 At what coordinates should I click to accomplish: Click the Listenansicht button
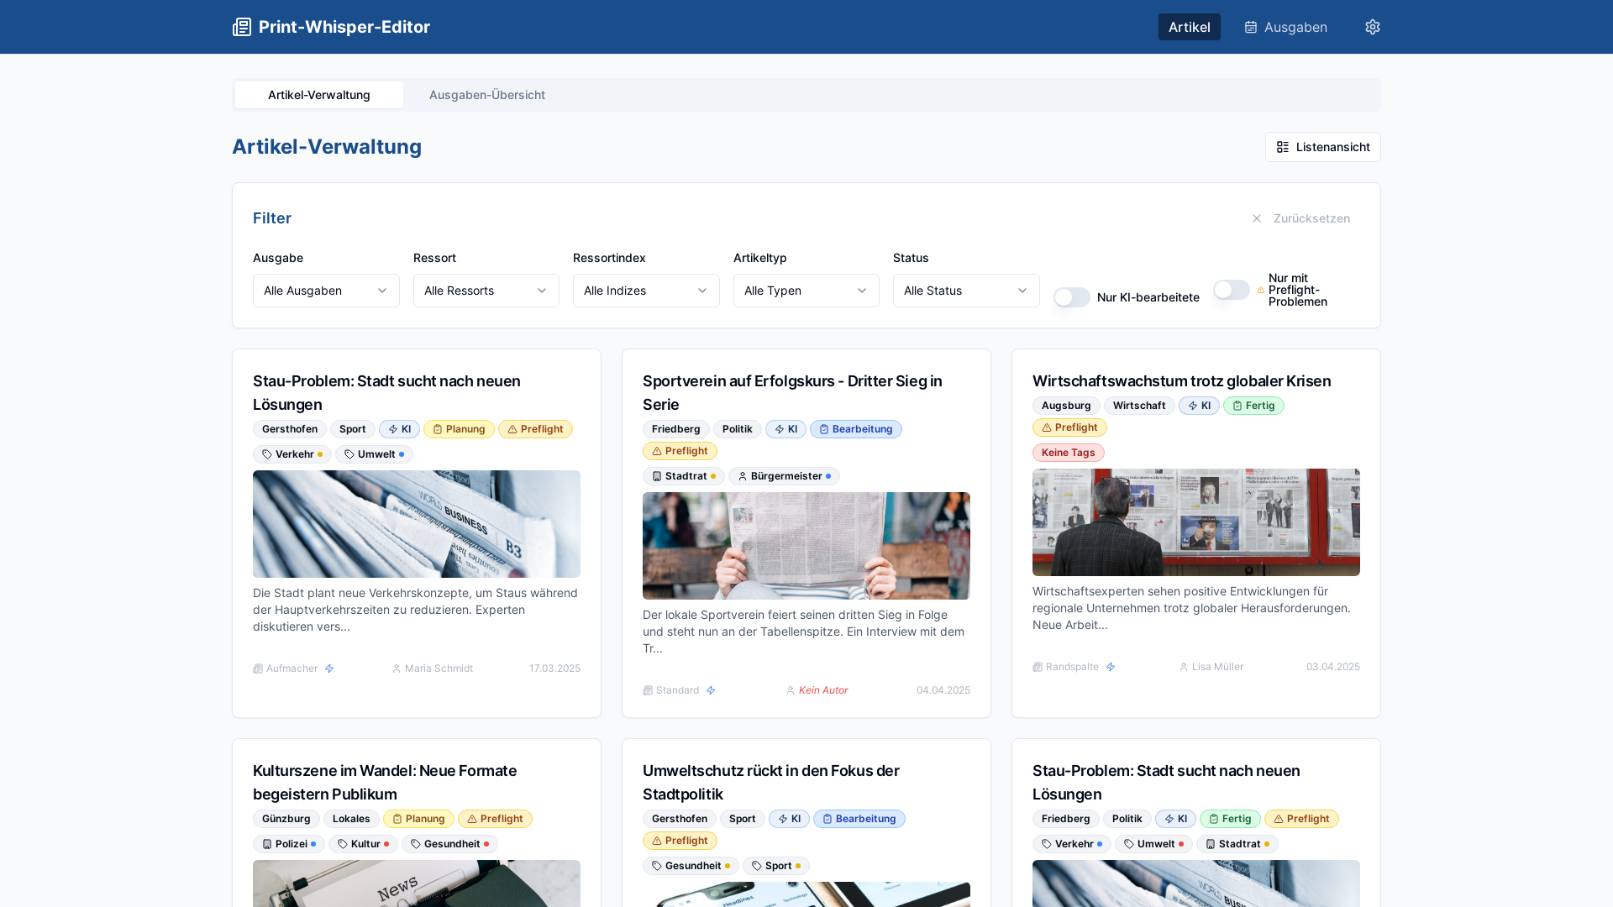coord(1322,147)
